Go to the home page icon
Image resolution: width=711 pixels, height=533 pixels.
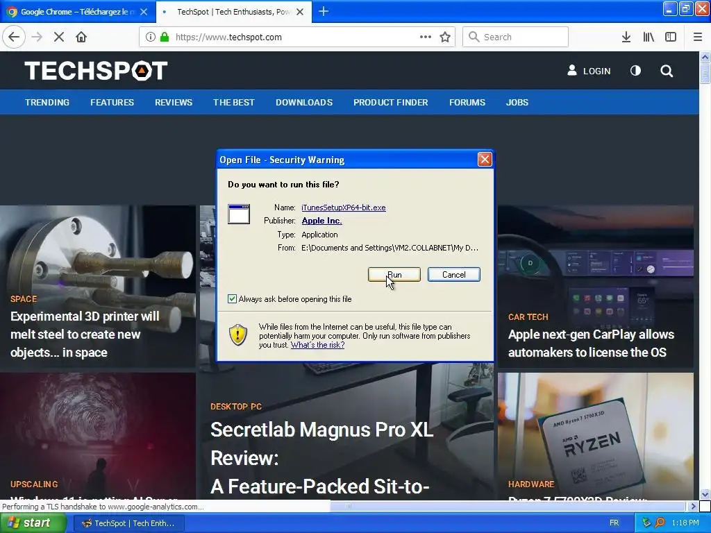pos(81,37)
